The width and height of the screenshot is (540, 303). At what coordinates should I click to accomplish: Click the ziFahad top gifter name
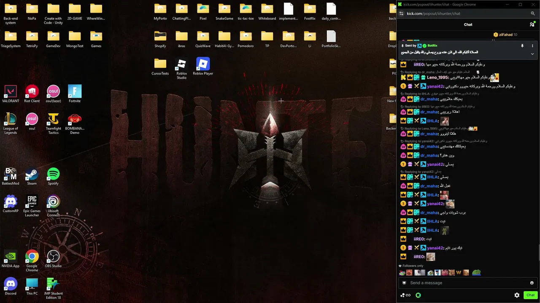(x=506, y=35)
